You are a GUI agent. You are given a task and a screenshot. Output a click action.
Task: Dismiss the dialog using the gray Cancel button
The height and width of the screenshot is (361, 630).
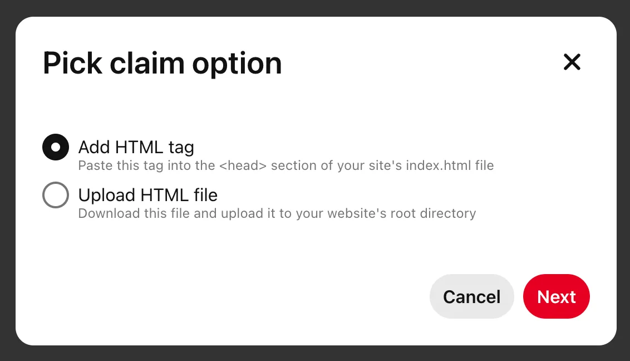[x=471, y=296]
